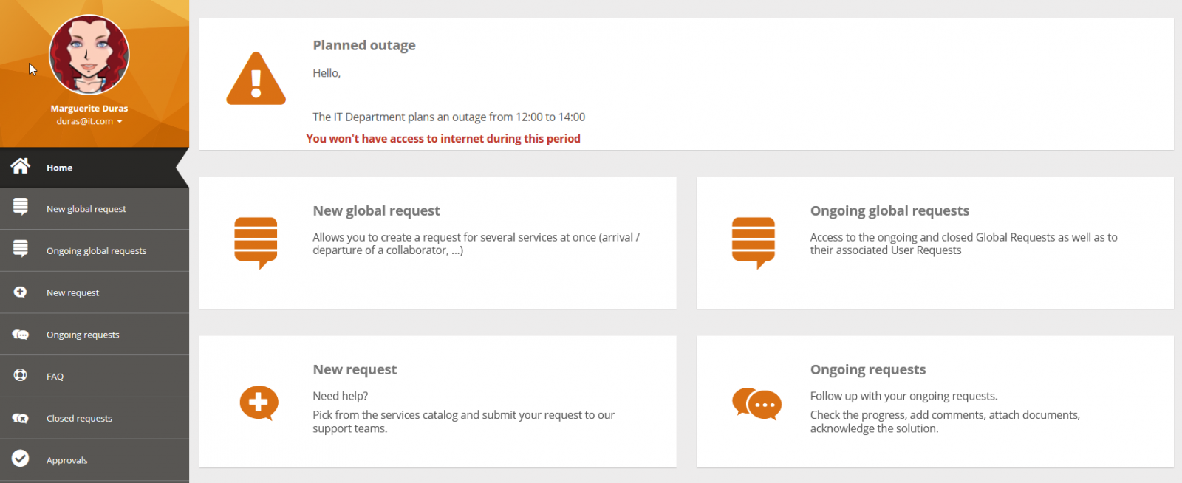Click the New request plus icon in sidebar
The width and height of the screenshot is (1182, 483).
[x=21, y=292]
